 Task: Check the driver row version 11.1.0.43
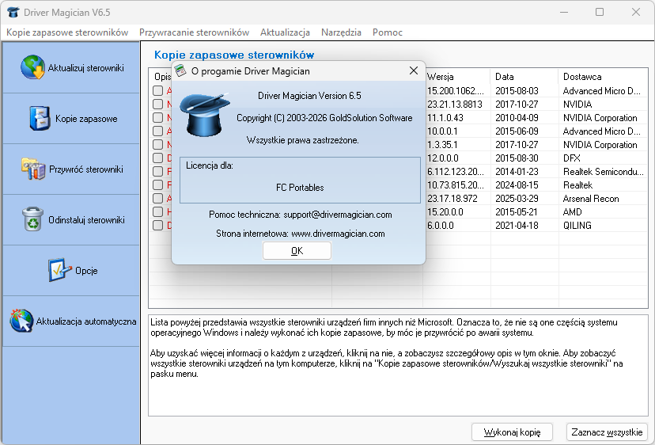point(158,117)
